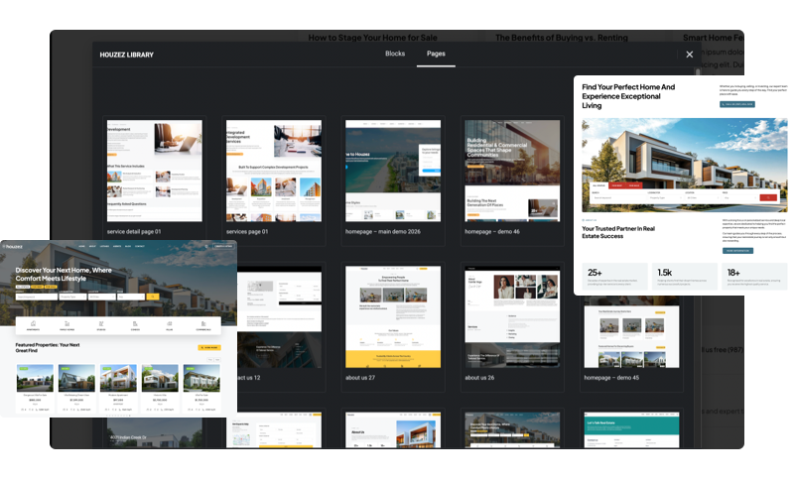Click the Contact menu item in left preview
Image resolution: width=794 pixels, height=479 pixels.
click(140, 246)
